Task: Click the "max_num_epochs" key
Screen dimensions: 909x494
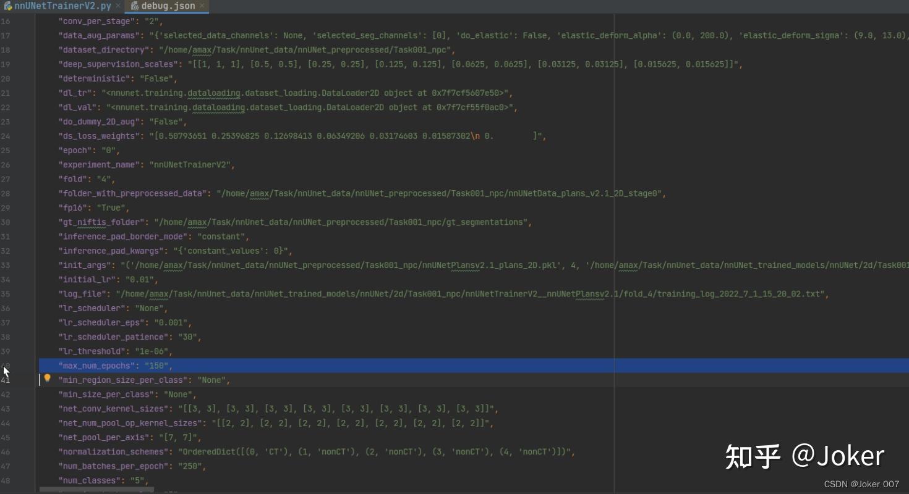Action: point(97,366)
